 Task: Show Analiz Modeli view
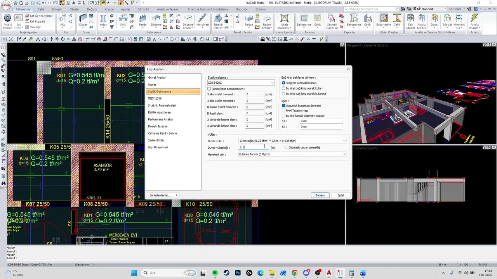click(422, 22)
